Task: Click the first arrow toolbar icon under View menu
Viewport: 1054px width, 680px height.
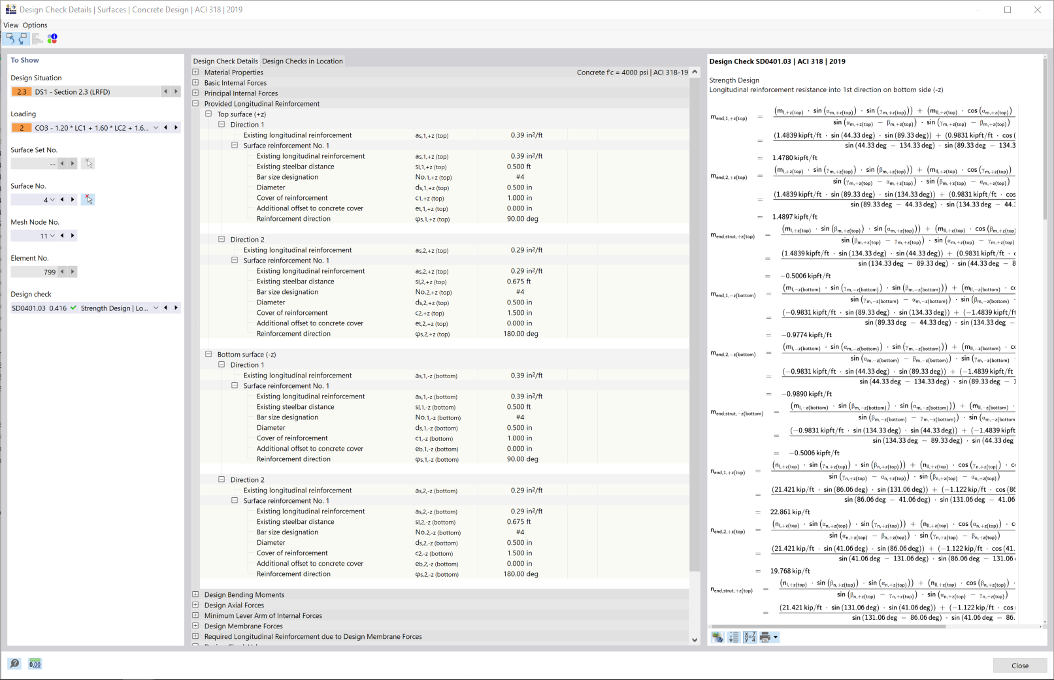Action: [10, 39]
